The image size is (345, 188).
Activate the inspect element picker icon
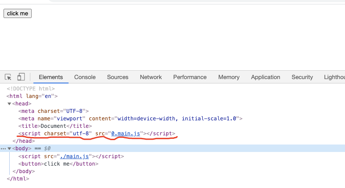click(x=8, y=77)
